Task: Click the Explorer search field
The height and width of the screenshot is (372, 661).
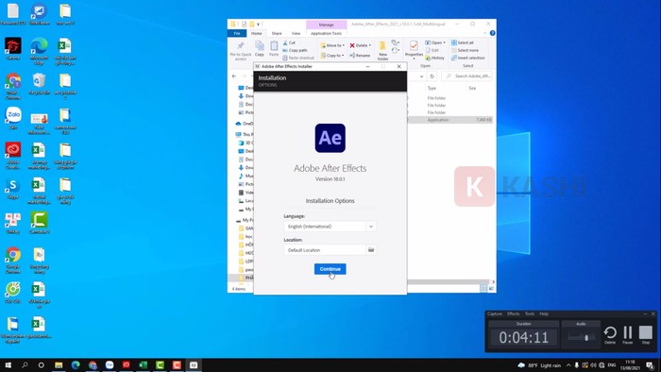Action: tap(467, 76)
